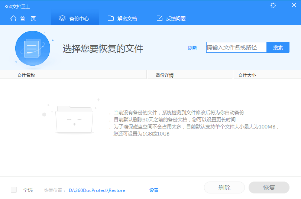The height and width of the screenshot is (199, 301).
Task: Minimize the 360文档卫士 window
Action: 284,5
